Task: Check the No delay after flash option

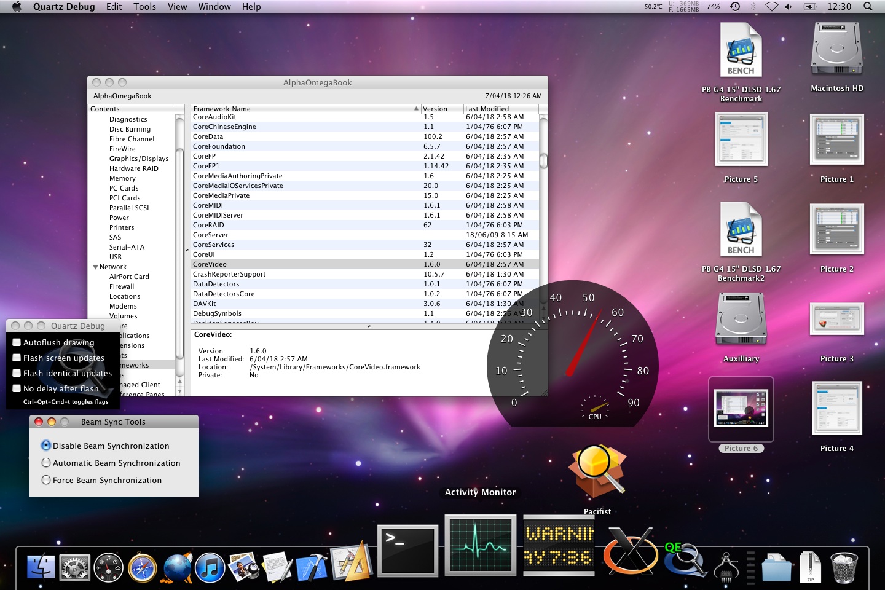Action: [x=17, y=388]
